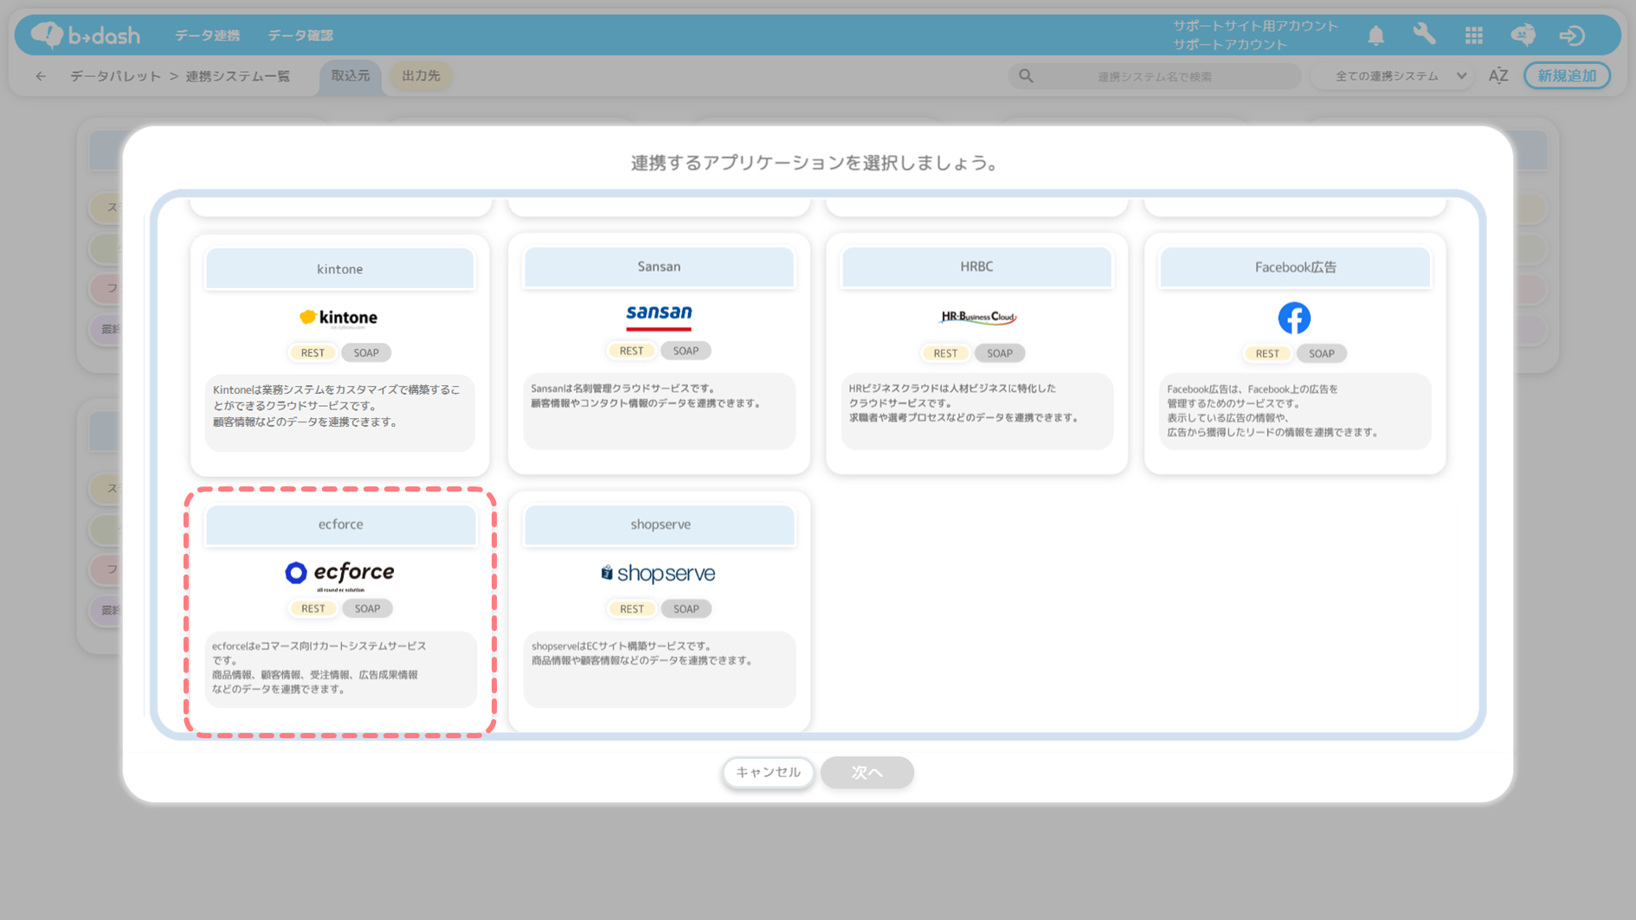Sort systems with the AZ icon
The height and width of the screenshot is (920, 1636).
click(1498, 76)
